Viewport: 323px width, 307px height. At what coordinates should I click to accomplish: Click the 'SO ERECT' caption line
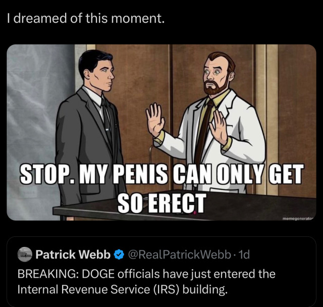161,203
